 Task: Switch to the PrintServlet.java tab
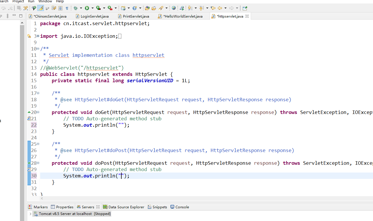coord(133,16)
